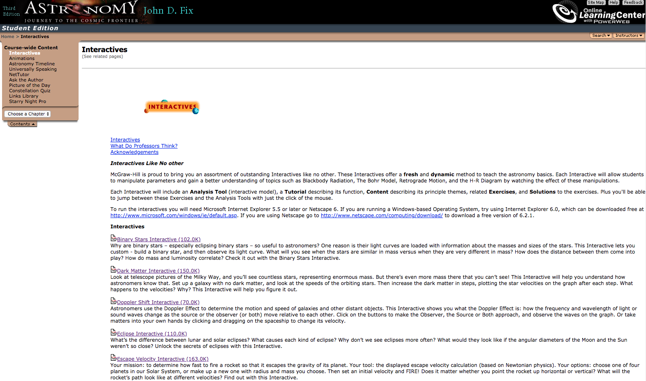The height and width of the screenshot is (381, 646).
Task: Open Eclipse Interactive (110.0K) link
Action: [x=152, y=334]
